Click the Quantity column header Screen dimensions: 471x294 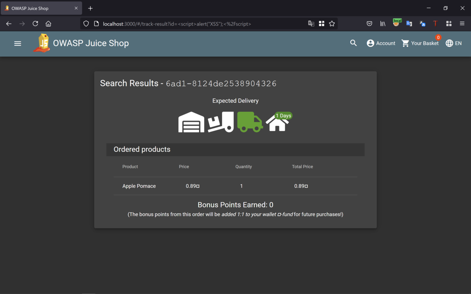[243, 167]
